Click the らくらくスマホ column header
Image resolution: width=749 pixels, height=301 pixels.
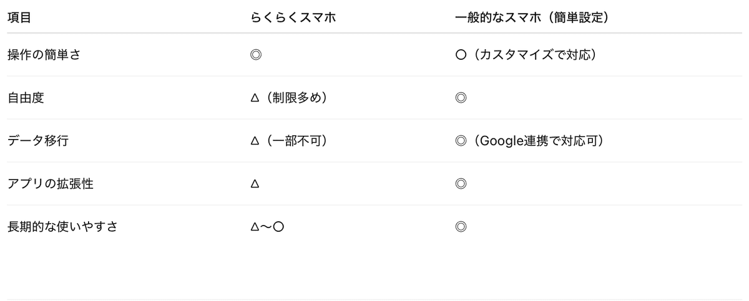(x=293, y=17)
